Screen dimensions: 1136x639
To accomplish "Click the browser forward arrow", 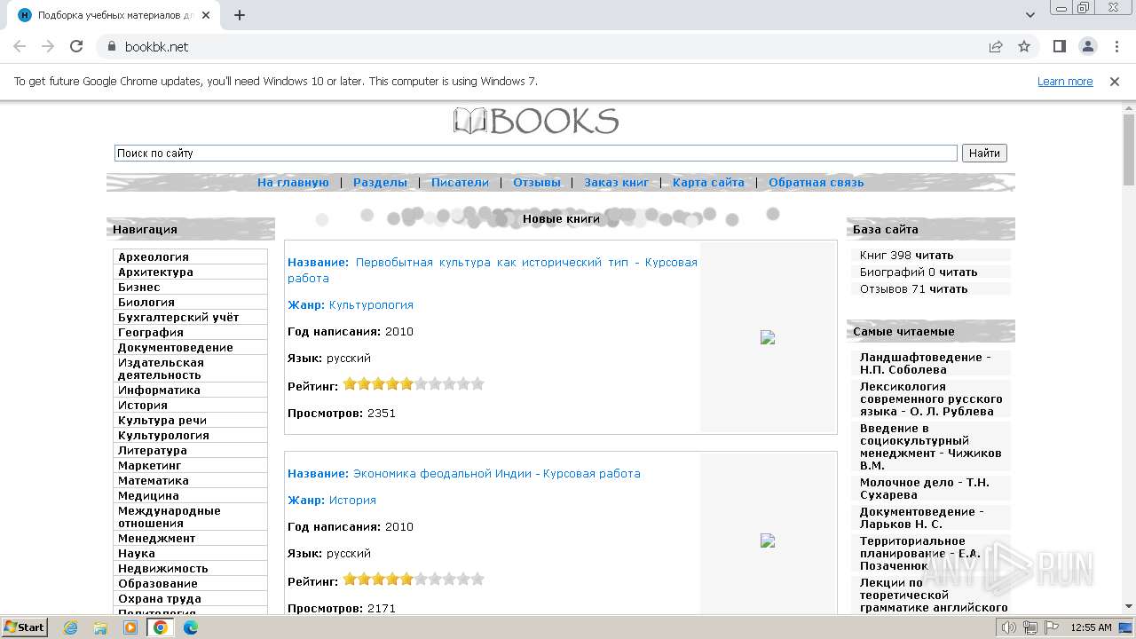I will click(48, 46).
